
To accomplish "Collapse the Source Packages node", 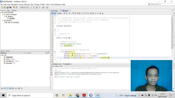I will [x=3, y=14].
